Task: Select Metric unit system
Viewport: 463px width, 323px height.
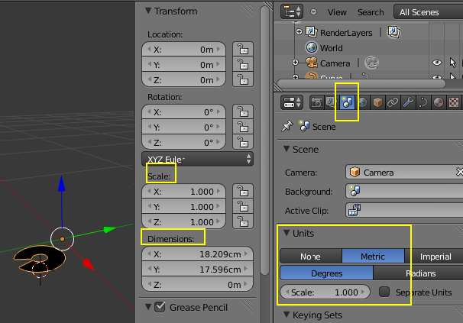Action: tap(373, 257)
